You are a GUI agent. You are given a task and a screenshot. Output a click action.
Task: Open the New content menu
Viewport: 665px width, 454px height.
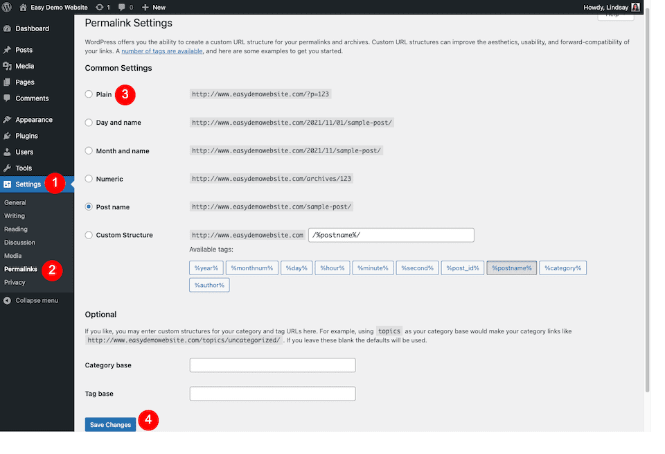pos(153,7)
